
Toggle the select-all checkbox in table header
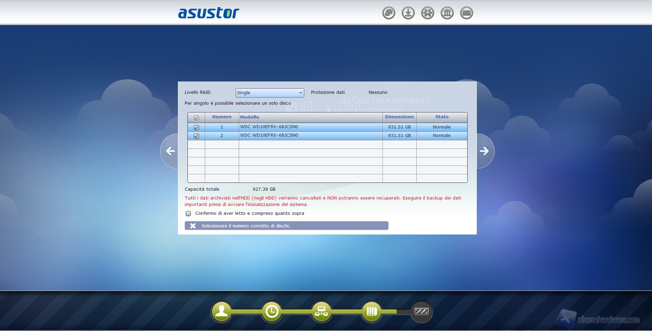pyautogui.click(x=196, y=118)
